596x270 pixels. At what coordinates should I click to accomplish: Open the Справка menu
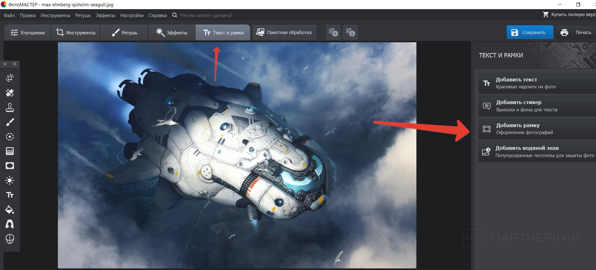[x=157, y=15]
